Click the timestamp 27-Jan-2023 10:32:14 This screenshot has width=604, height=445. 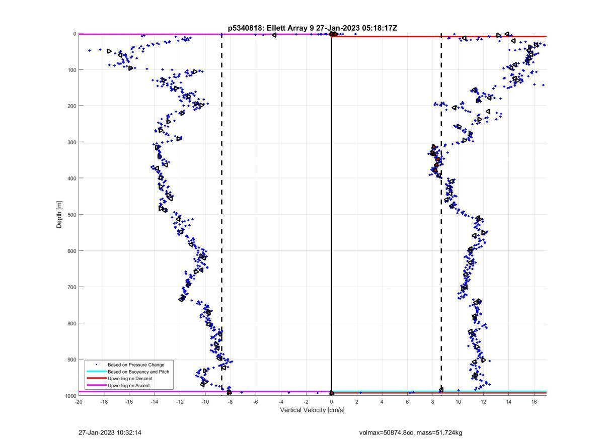click(110, 432)
